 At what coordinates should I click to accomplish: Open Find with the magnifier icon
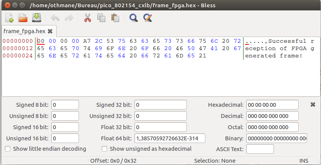133,18
